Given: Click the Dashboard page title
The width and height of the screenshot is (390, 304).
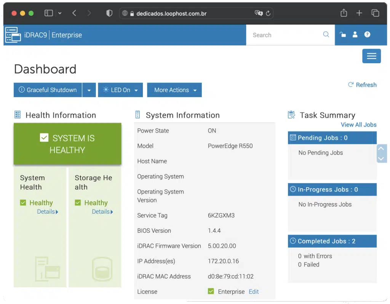Looking at the screenshot, I should 45,69.
